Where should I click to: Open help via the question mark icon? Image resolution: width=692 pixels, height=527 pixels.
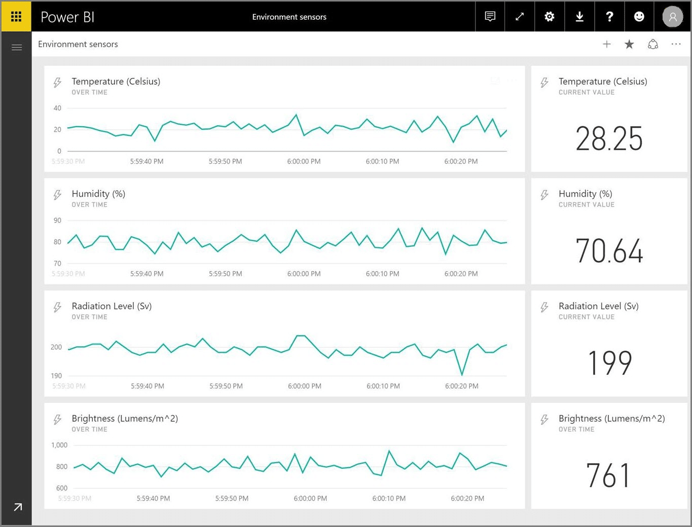pos(609,16)
